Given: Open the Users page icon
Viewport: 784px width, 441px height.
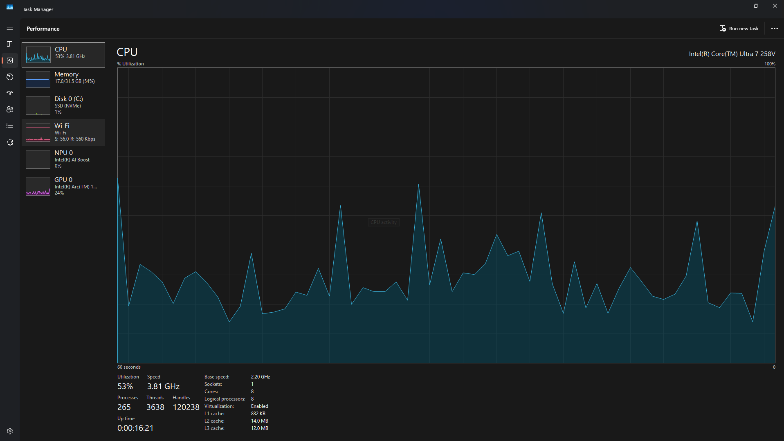Looking at the screenshot, I should 10,110.
